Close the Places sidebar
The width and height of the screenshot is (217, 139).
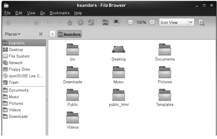[x=41, y=34]
